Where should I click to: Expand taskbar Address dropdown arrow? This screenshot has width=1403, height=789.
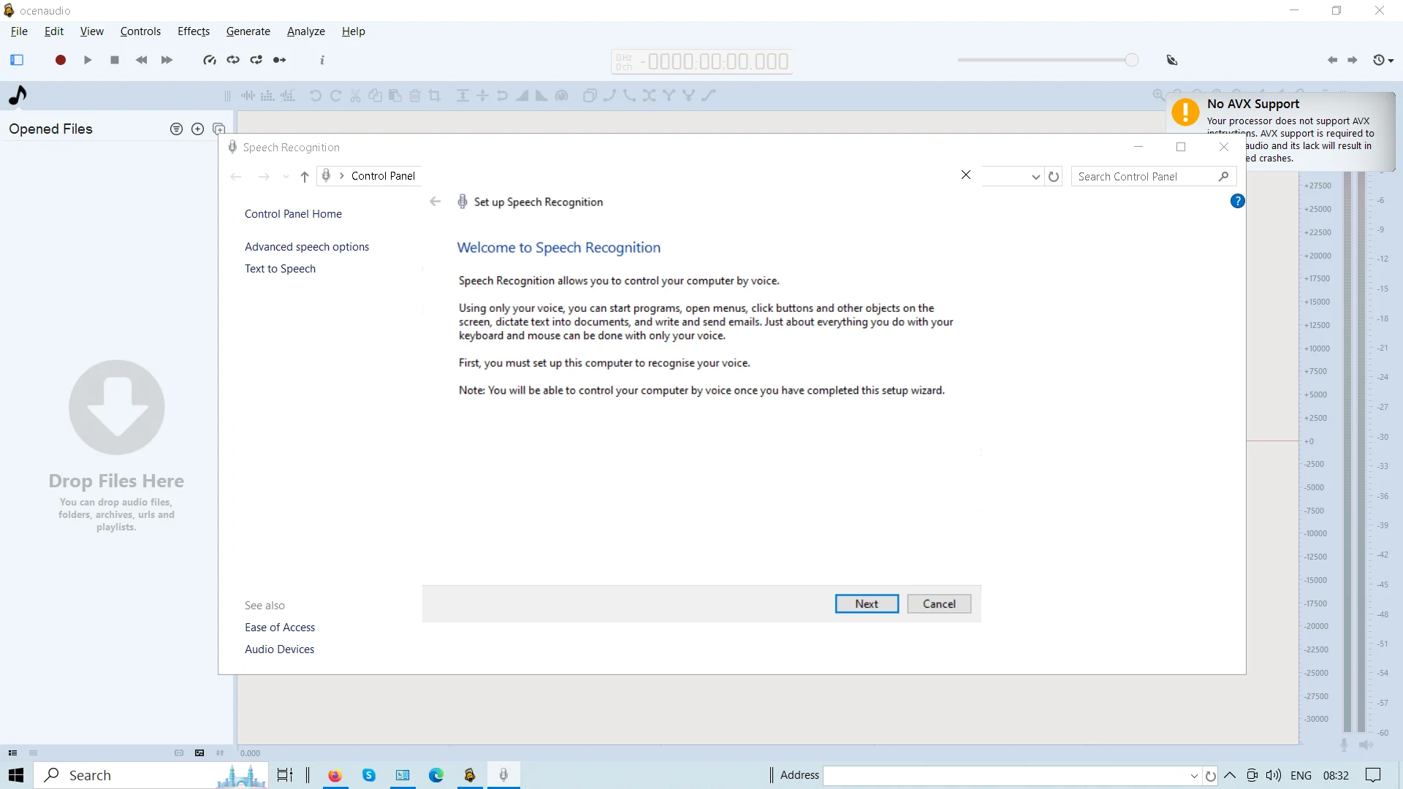pos(1194,776)
